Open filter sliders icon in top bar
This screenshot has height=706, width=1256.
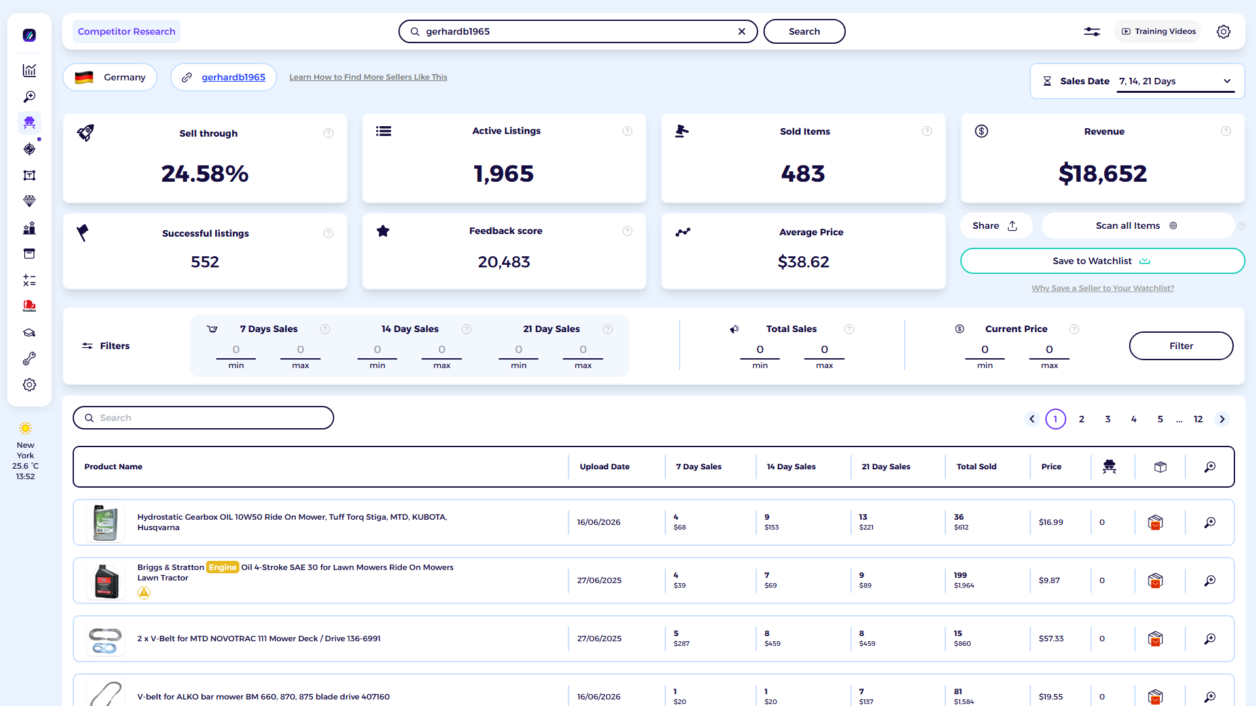[1092, 31]
